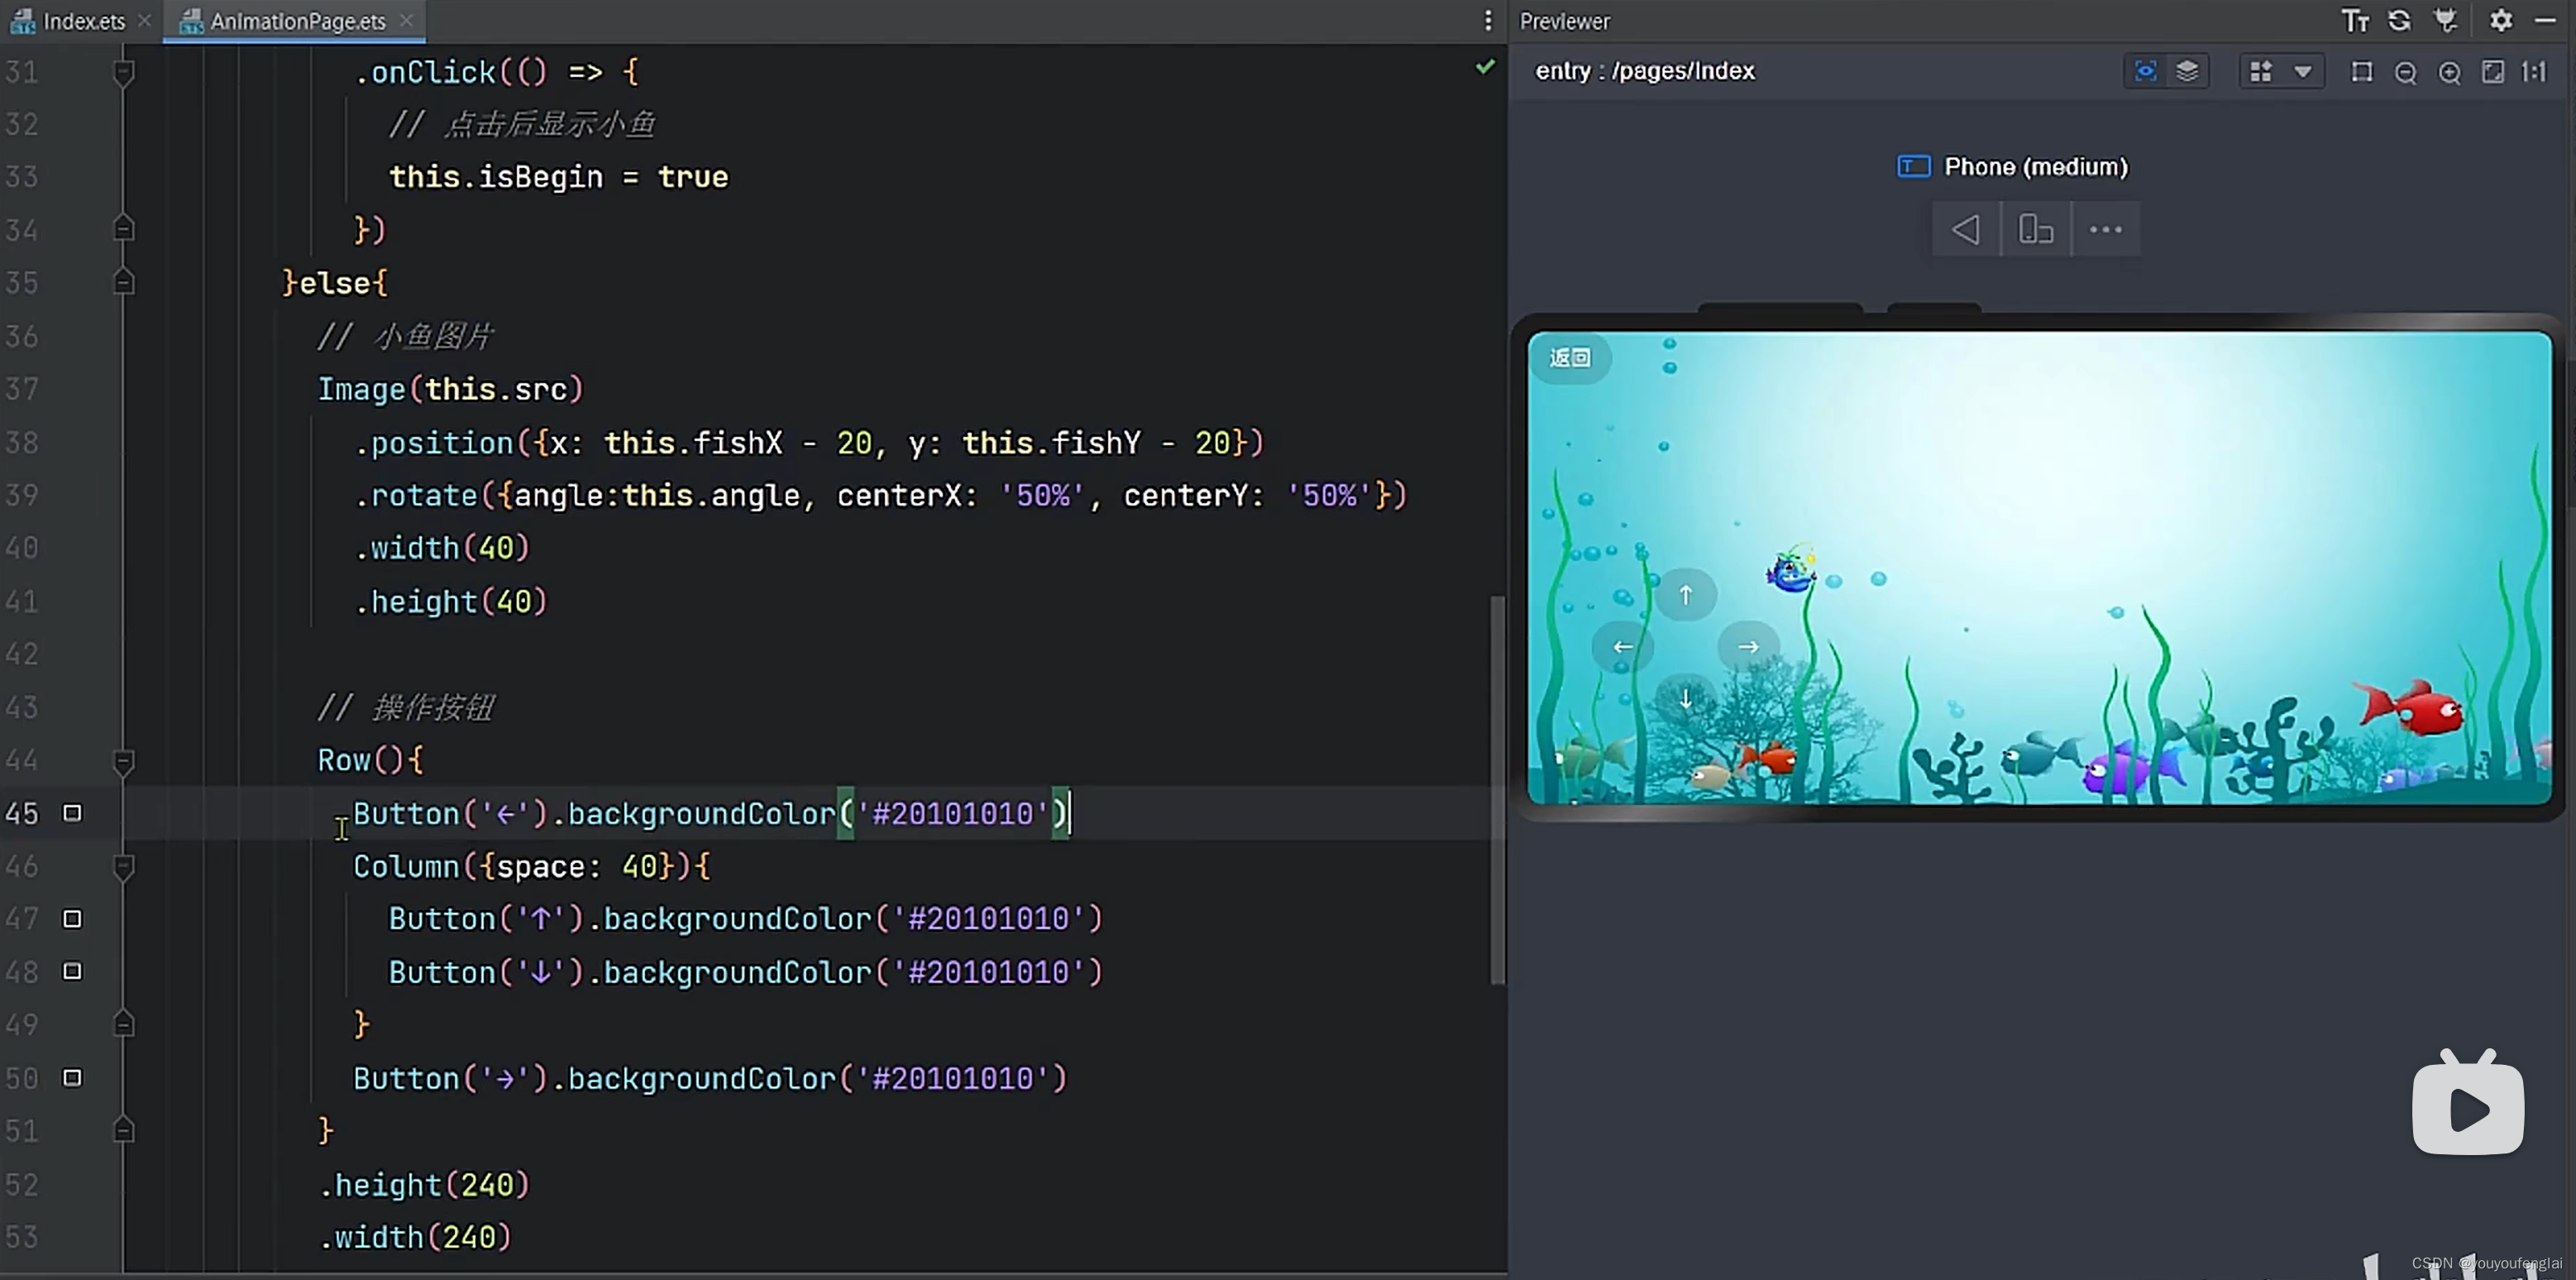Click the left arrow button in preview

click(1622, 648)
